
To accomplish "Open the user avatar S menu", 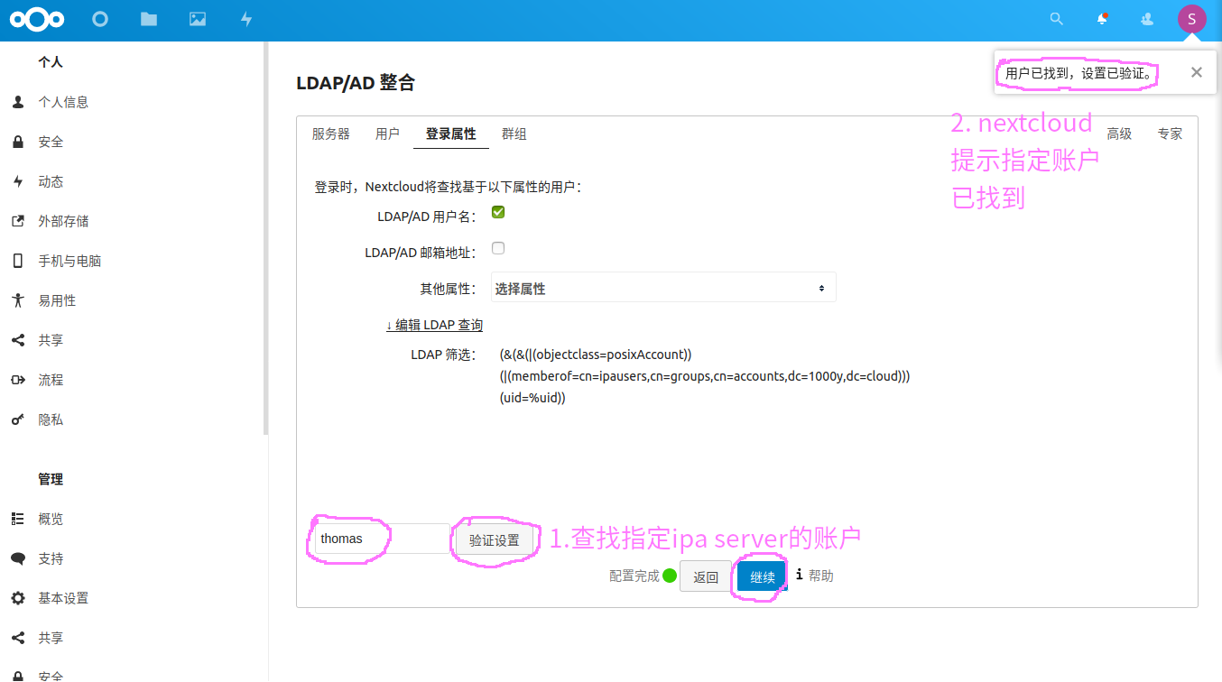I will (x=1191, y=19).
